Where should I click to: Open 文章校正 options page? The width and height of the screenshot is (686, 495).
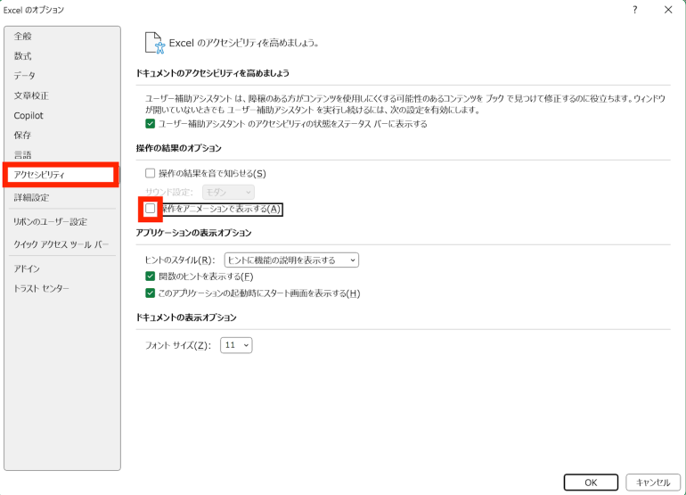tap(31, 95)
